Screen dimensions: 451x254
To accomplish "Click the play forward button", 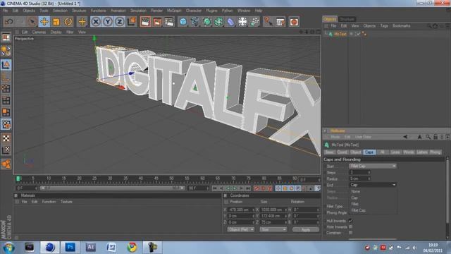I will pos(235,188).
